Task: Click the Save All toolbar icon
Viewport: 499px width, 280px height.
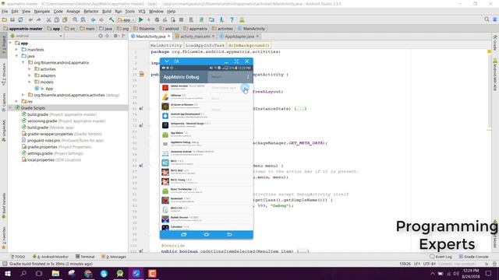Action: coord(12,19)
